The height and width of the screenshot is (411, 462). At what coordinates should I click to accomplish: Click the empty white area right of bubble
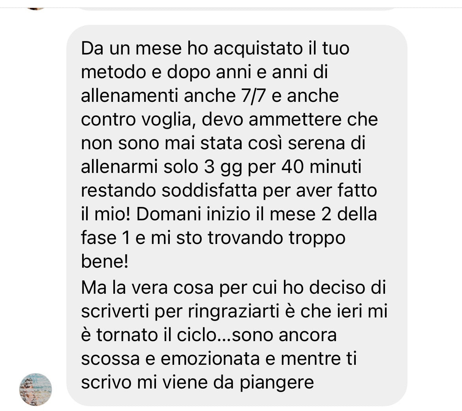pos(435,206)
